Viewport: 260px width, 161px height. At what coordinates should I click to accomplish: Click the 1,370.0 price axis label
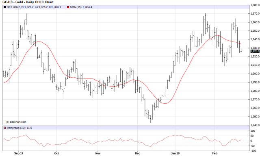(255, 13)
